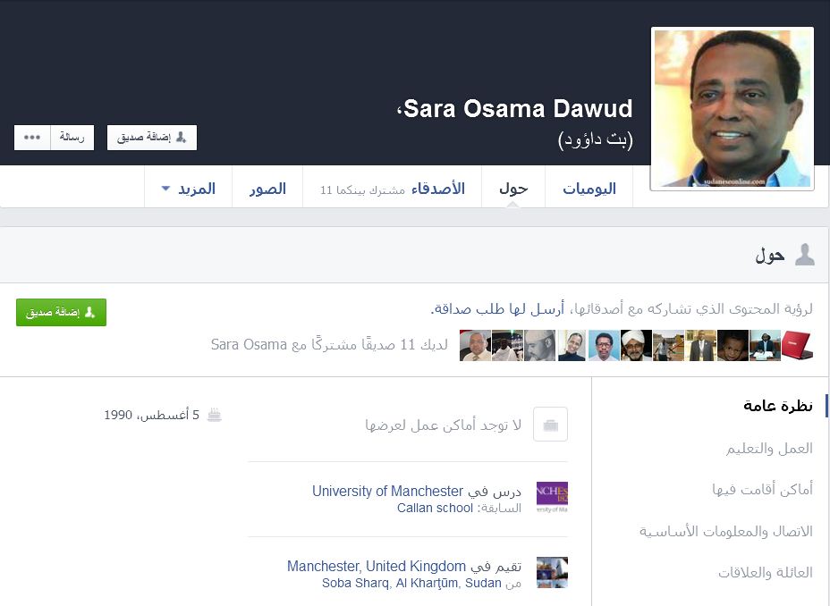Image resolution: width=830 pixels, height=606 pixels.
Task: Open Soba Sharq, Al Kharţūm, Sudan link
Action: [x=411, y=583]
